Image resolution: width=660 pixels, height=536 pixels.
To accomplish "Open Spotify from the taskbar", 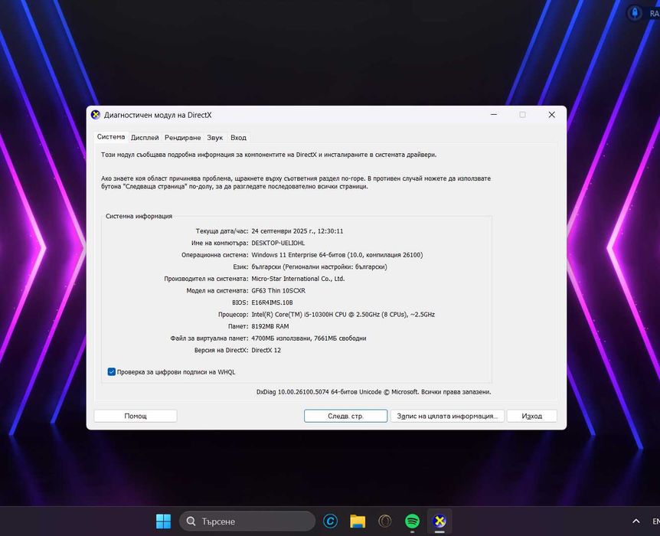I will click(412, 521).
